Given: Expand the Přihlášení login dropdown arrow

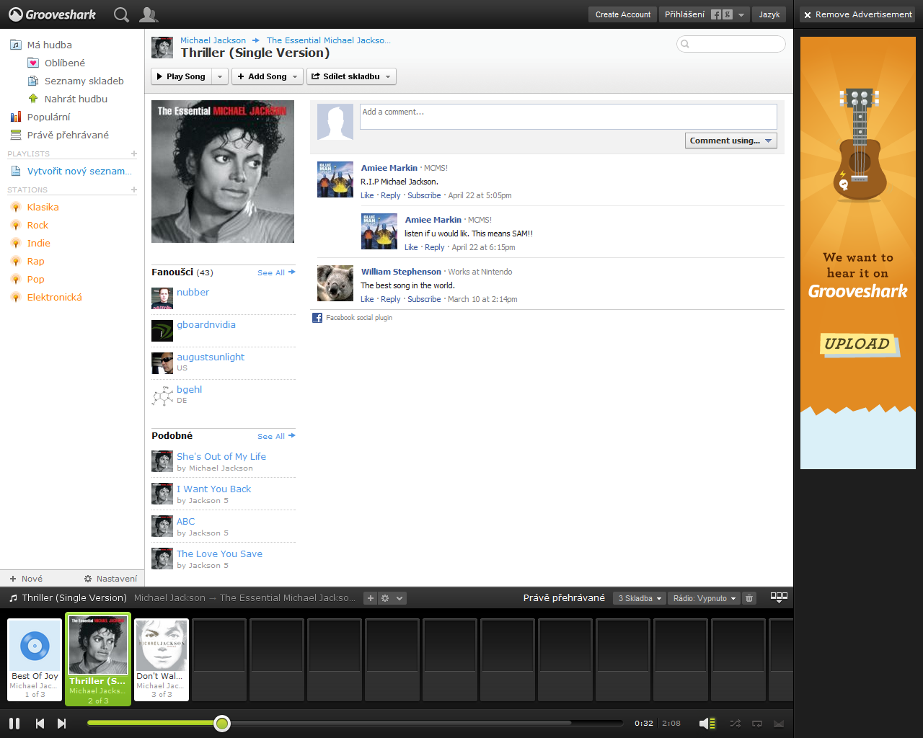Looking at the screenshot, I should click(x=741, y=14).
